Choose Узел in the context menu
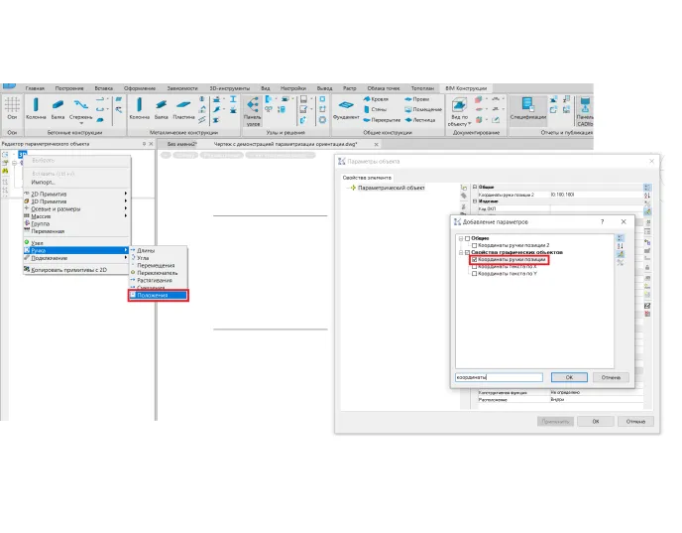 (77, 243)
